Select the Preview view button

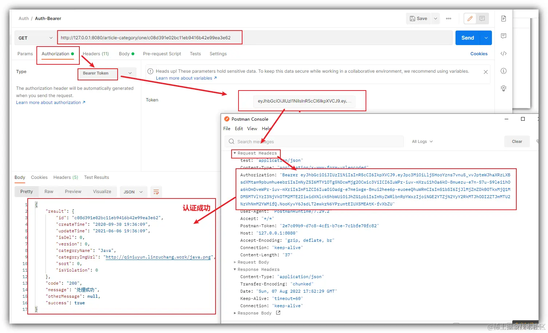73,192
